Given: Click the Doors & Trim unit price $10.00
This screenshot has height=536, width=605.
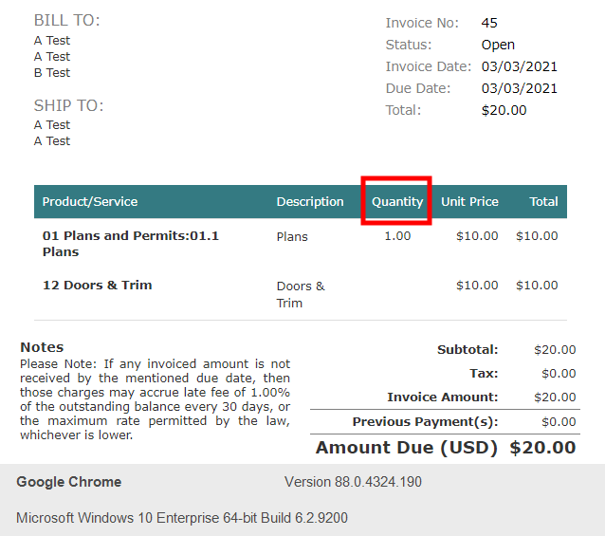Looking at the screenshot, I should pos(477,286).
